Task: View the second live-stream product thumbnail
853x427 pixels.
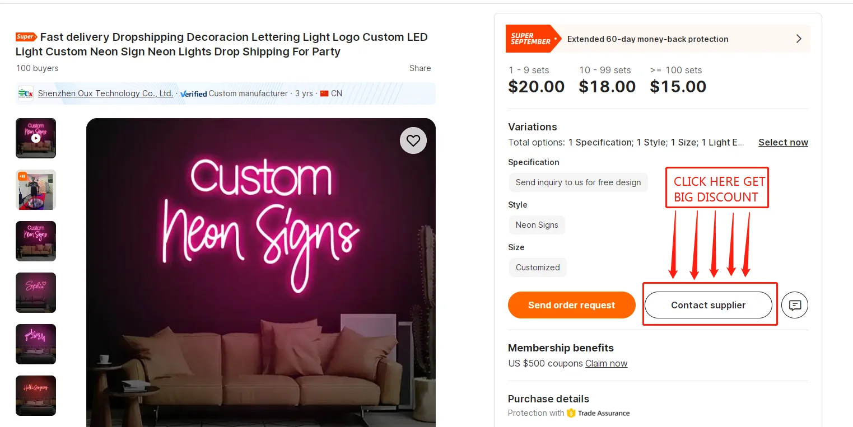Action: point(36,190)
